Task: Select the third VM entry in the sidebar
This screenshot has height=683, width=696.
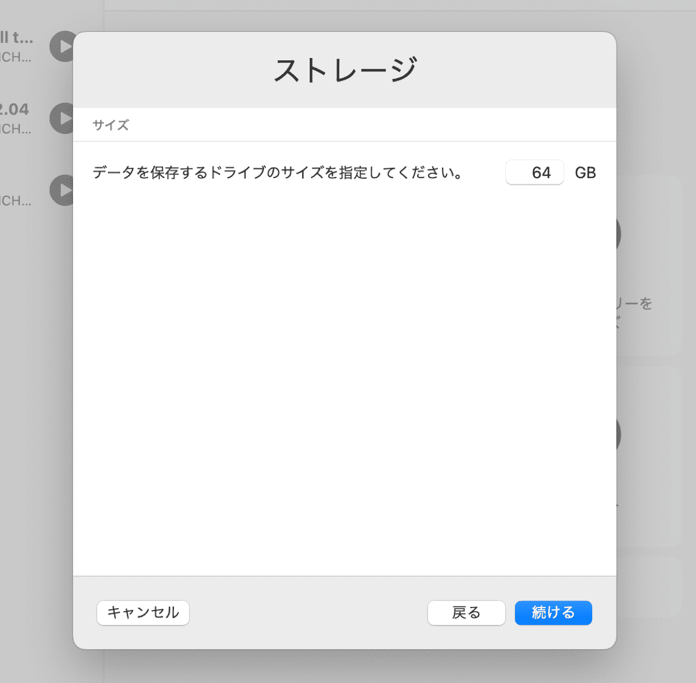Action: click(16, 200)
